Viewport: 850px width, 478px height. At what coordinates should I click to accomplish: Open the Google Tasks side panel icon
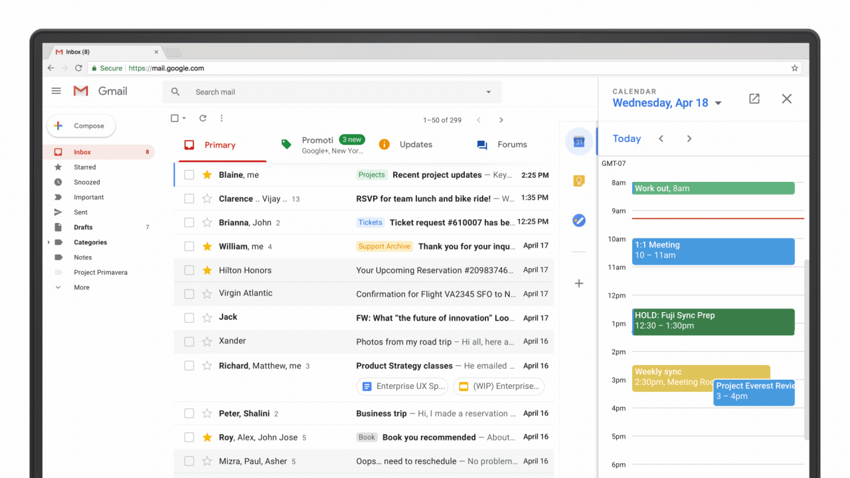[x=578, y=220]
